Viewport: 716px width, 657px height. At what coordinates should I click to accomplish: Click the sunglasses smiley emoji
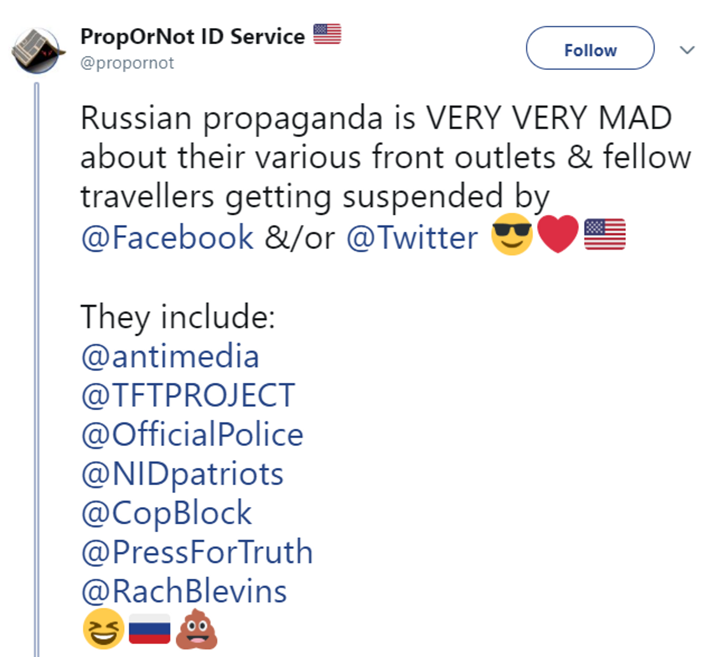pos(511,234)
